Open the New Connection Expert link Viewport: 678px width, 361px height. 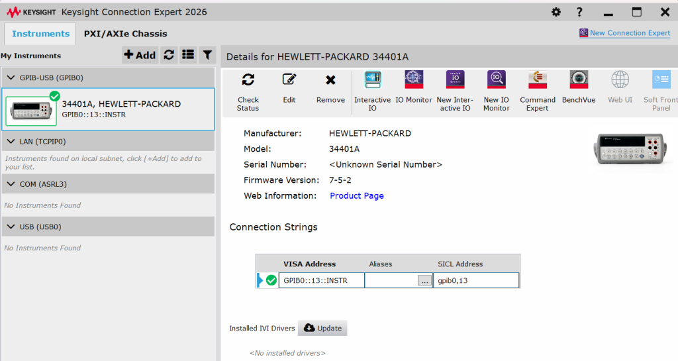pos(630,33)
